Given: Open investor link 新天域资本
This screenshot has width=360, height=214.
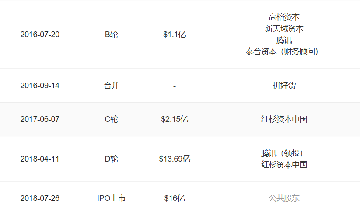Looking at the screenshot, I should click(284, 29).
